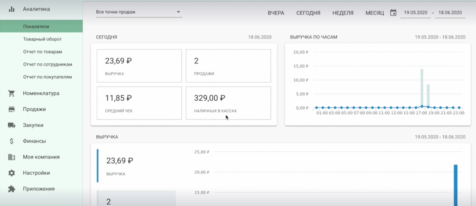This screenshot has height=206, width=476.
Task: Filter by СЕГОДНЯ period
Action: pyautogui.click(x=308, y=13)
